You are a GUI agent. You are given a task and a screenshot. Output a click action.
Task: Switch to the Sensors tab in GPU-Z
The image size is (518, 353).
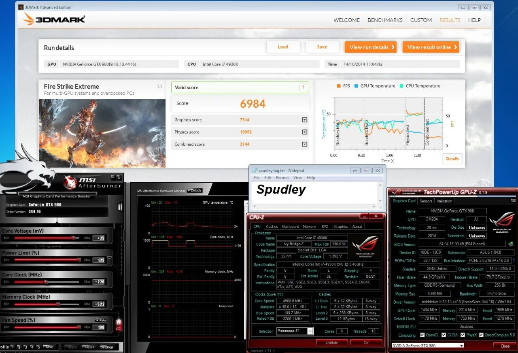click(x=426, y=201)
